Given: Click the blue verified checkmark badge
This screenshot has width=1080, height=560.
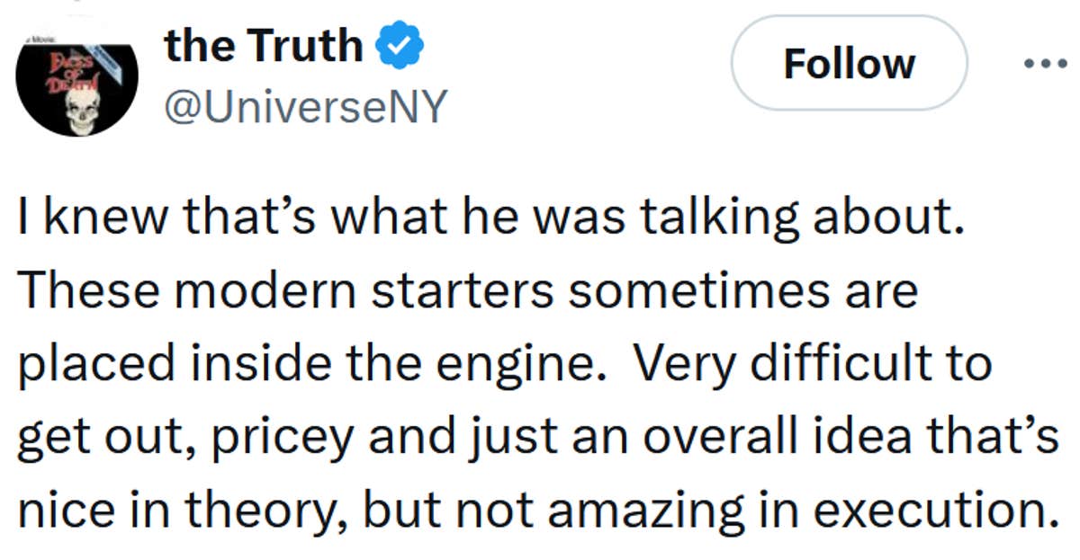Looking at the screenshot, I should coord(393,46).
